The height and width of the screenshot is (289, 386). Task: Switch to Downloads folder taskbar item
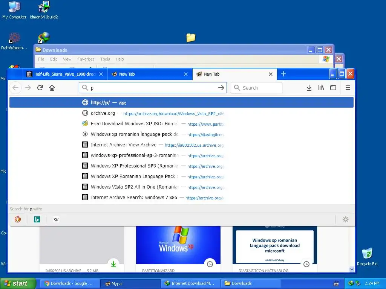click(251, 283)
